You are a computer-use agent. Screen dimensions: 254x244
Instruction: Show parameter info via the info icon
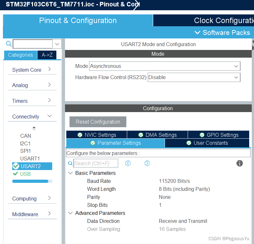coord(240,163)
